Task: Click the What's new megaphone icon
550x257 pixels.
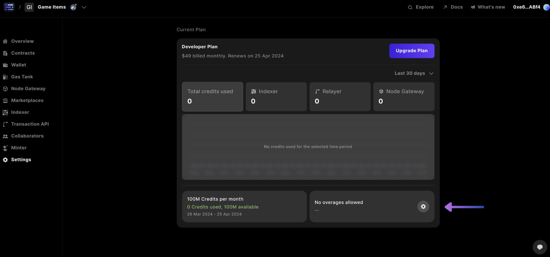Action: click(x=473, y=7)
